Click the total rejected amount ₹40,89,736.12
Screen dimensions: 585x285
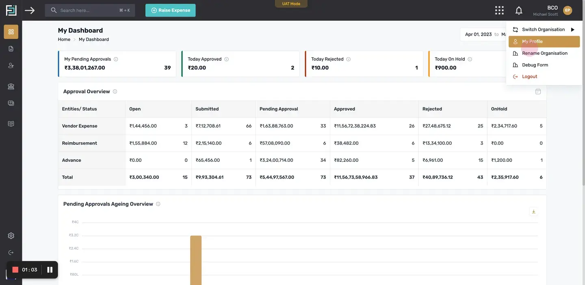pos(438,177)
